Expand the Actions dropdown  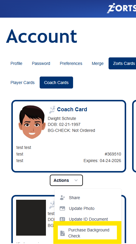click(66, 180)
